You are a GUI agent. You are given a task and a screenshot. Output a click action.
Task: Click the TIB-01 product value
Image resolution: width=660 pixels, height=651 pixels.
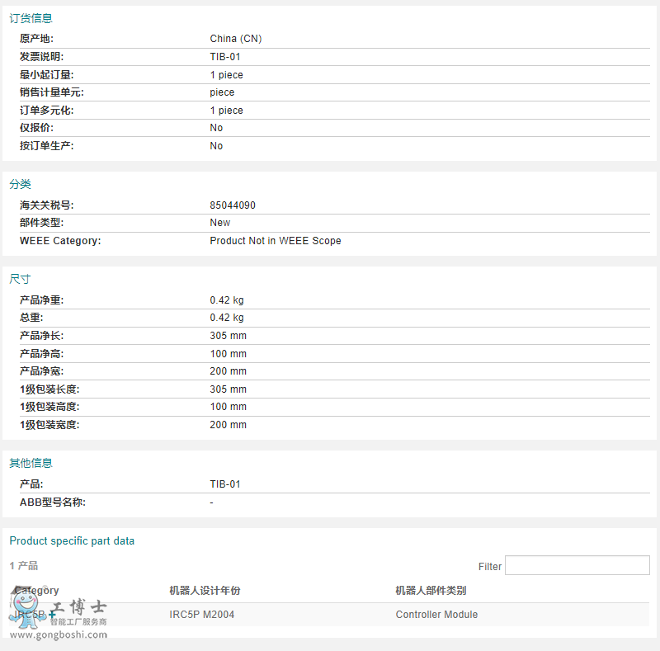[x=224, y=484]
